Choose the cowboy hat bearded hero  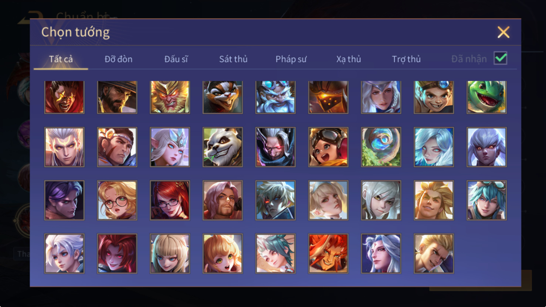(x=117, y=97)
